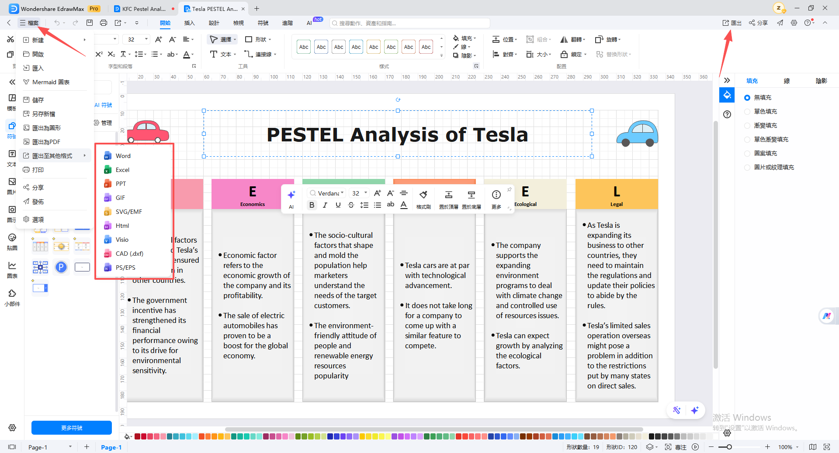Open the 檔案 file menu button
The width and height of the screenshot is (839, 453).
click(29, 23)
